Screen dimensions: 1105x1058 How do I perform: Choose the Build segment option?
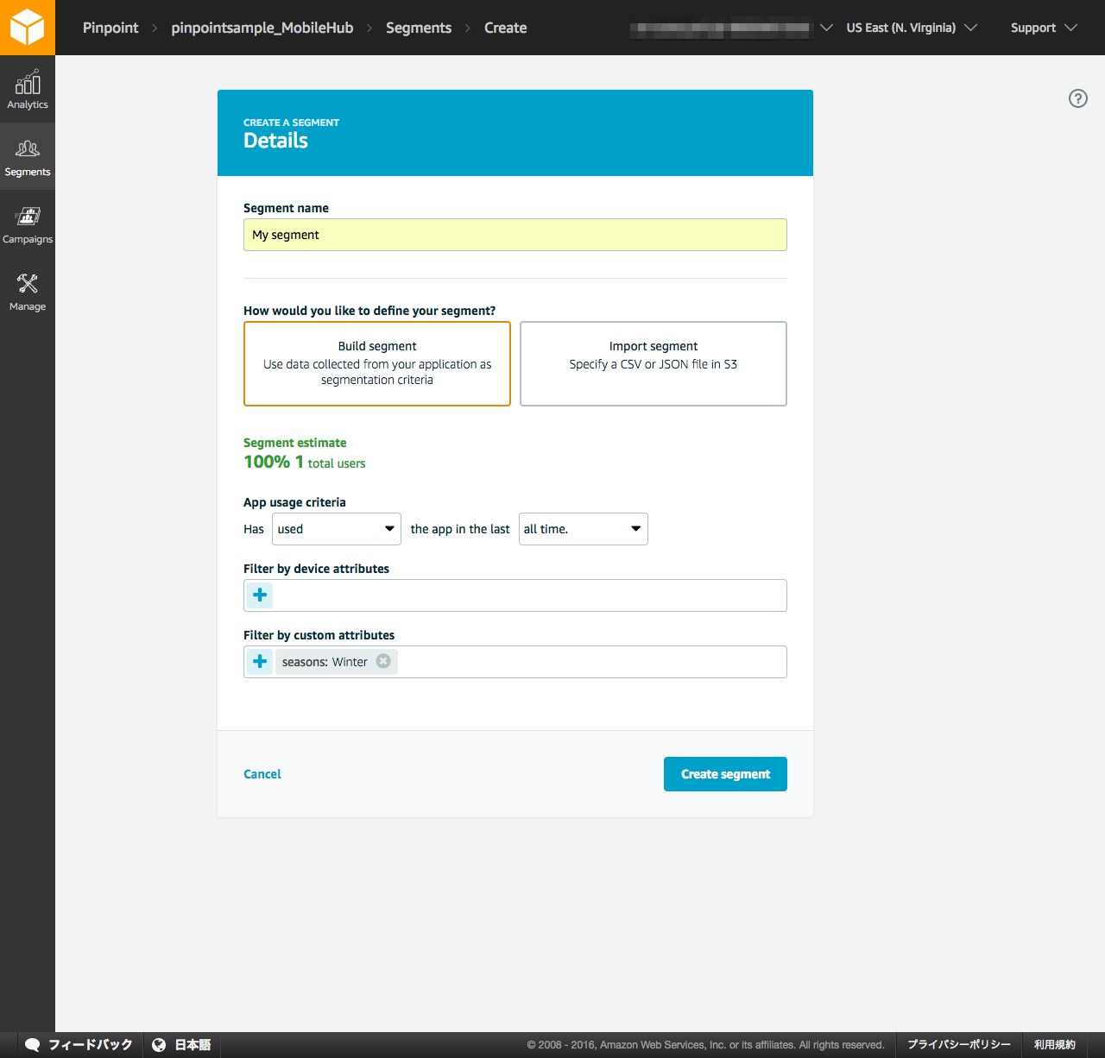pyautogui.click(x=377, y=363)
